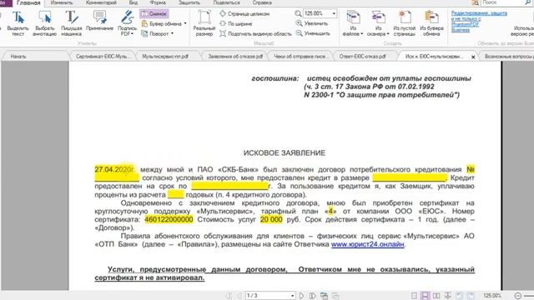Activate the Выбрать аннотацию tool
Screen dimensions: 534x300
(44, 23)
